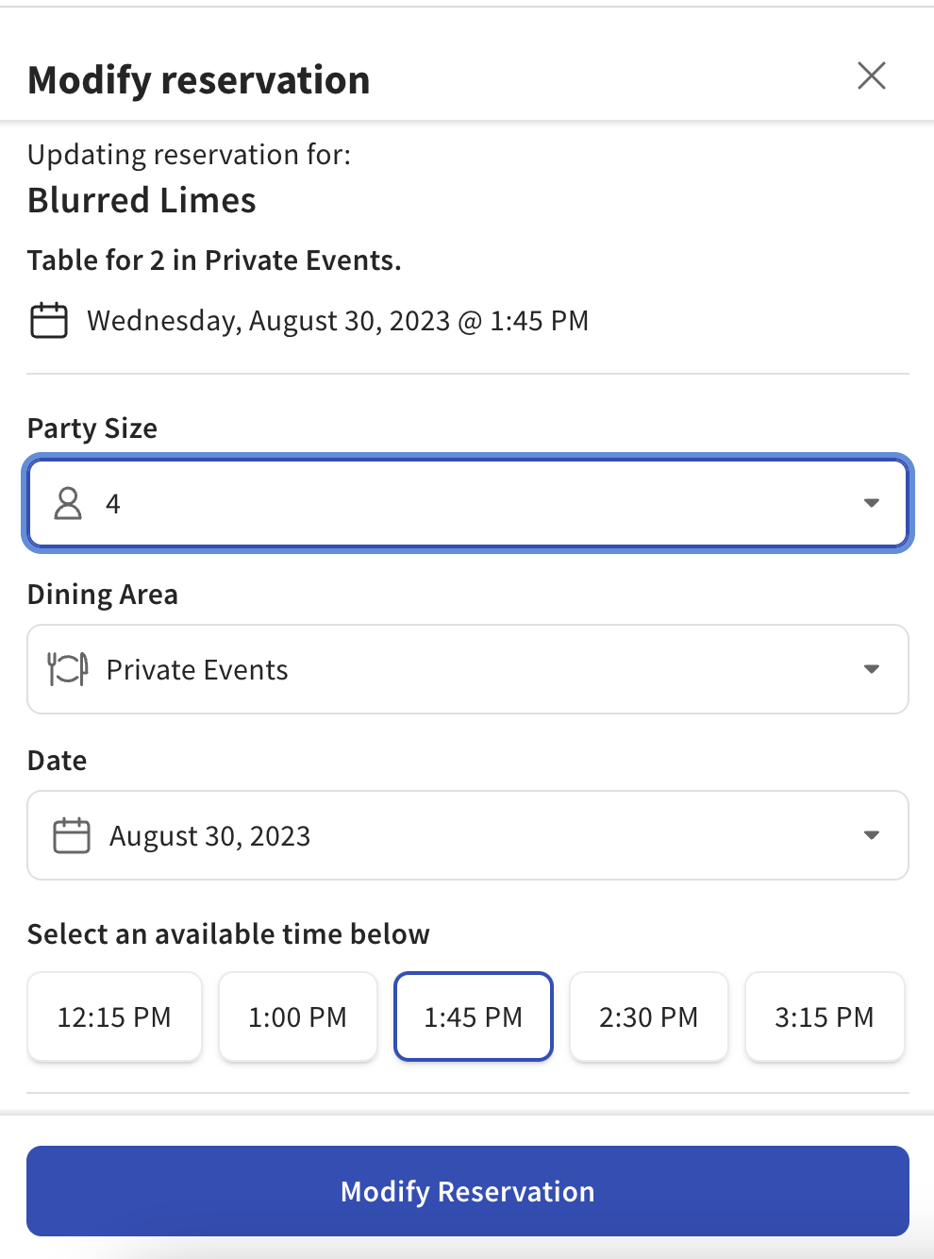Expand the Party Size dropdown arrow

pyautogui.click(x=871, y=503)
